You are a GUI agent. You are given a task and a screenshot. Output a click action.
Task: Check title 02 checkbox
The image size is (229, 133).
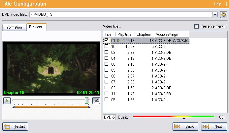[x=106, y=87]
